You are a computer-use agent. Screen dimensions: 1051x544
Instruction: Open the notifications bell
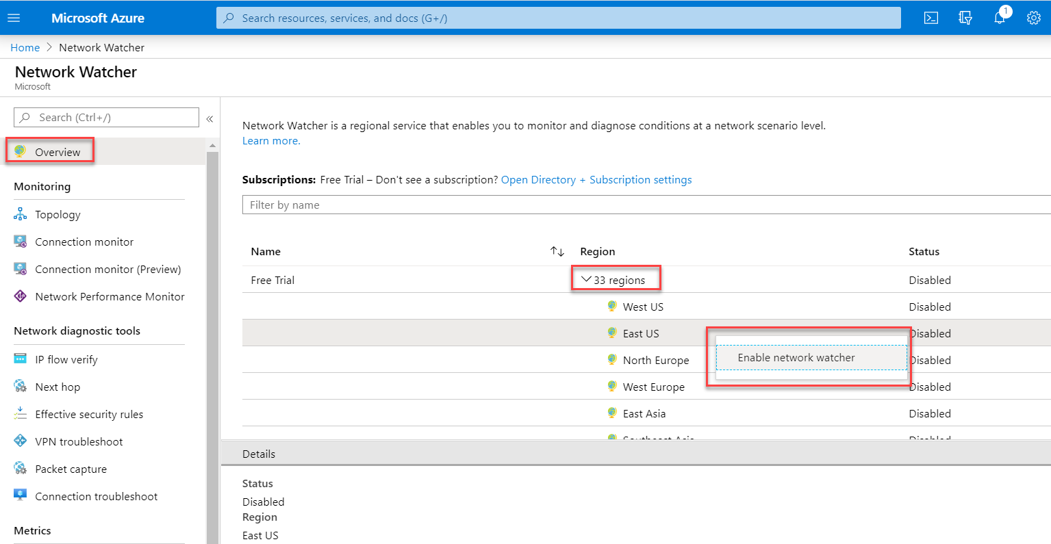1000,18
